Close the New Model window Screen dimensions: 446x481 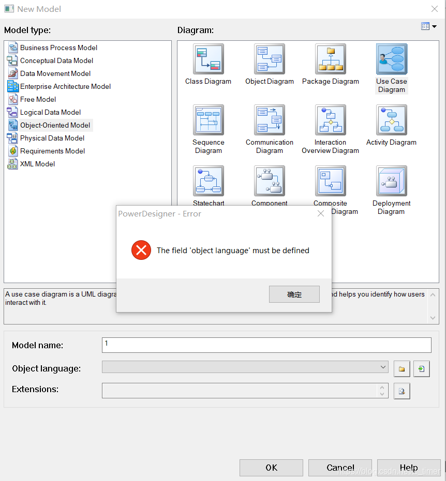click(434, 9)
